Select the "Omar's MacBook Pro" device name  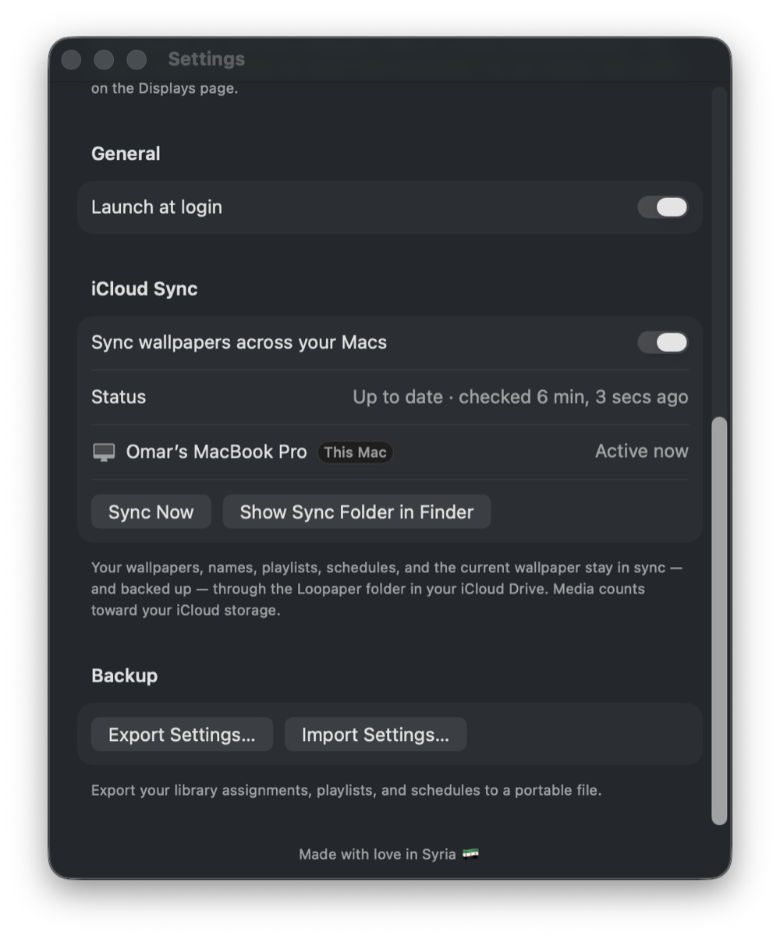(x=216, y=452)
